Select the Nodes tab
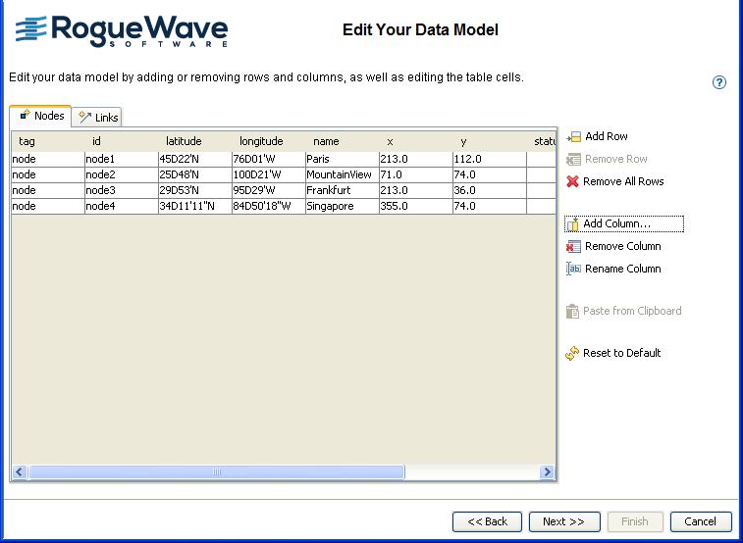This screenshot has width=743, height=543. pyautogui.click(x=41, y=116)
